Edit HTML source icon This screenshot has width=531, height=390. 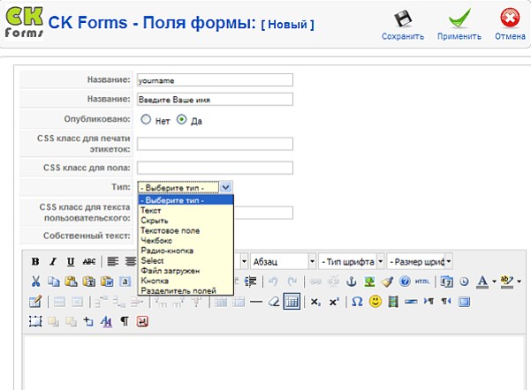point(422,281)
